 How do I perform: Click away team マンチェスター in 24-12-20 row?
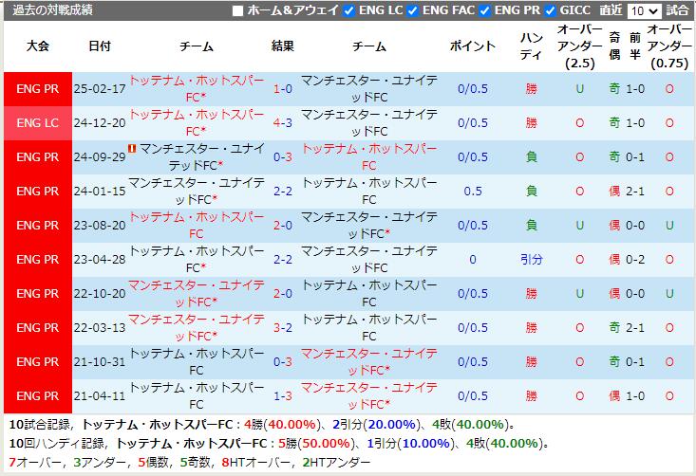(368, 123)
